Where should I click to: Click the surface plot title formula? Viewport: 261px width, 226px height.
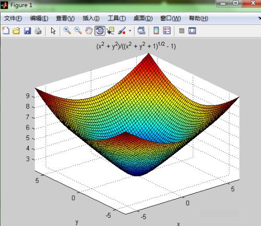click(136, 46)
